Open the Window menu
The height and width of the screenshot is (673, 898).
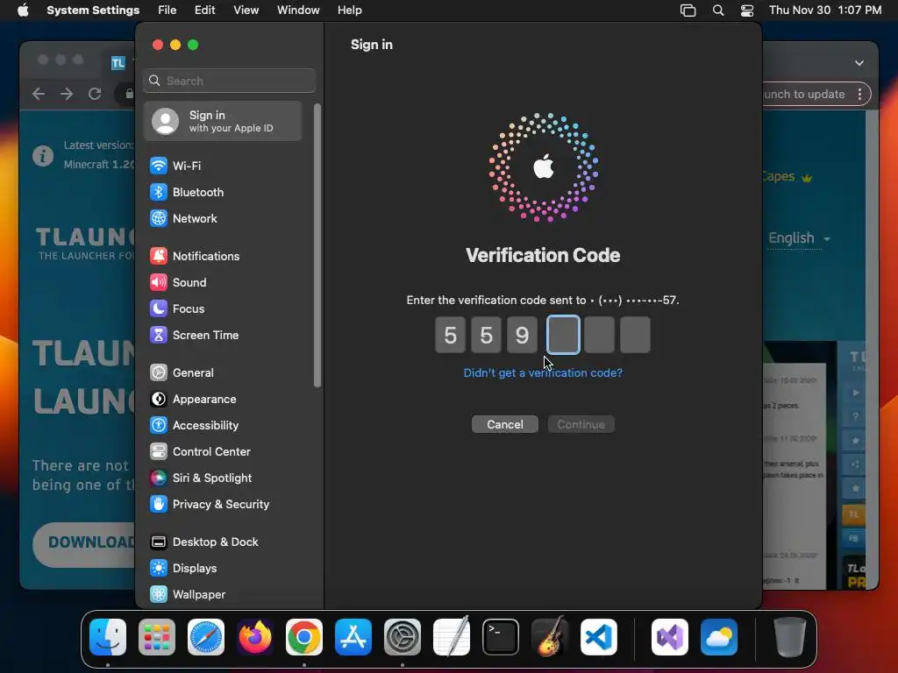(298, 11)
